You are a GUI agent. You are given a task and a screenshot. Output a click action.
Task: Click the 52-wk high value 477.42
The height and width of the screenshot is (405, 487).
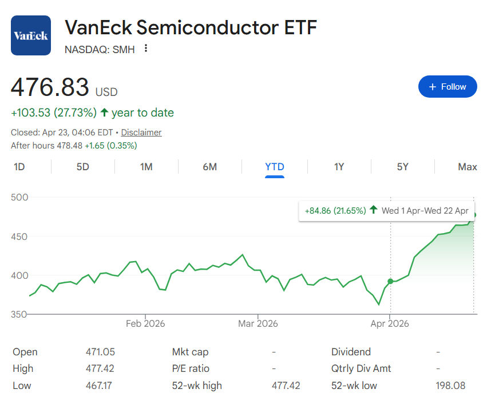286,385
